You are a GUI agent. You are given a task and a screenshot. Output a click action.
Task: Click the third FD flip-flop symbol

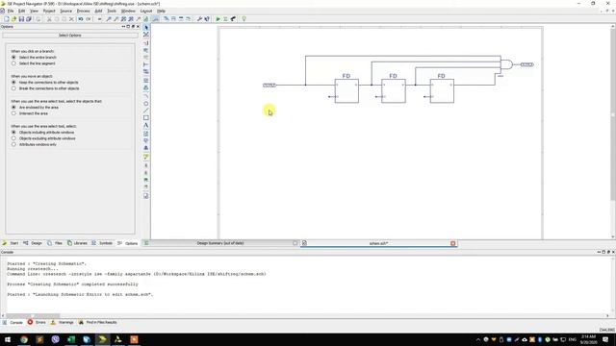(x=442, y=90)
